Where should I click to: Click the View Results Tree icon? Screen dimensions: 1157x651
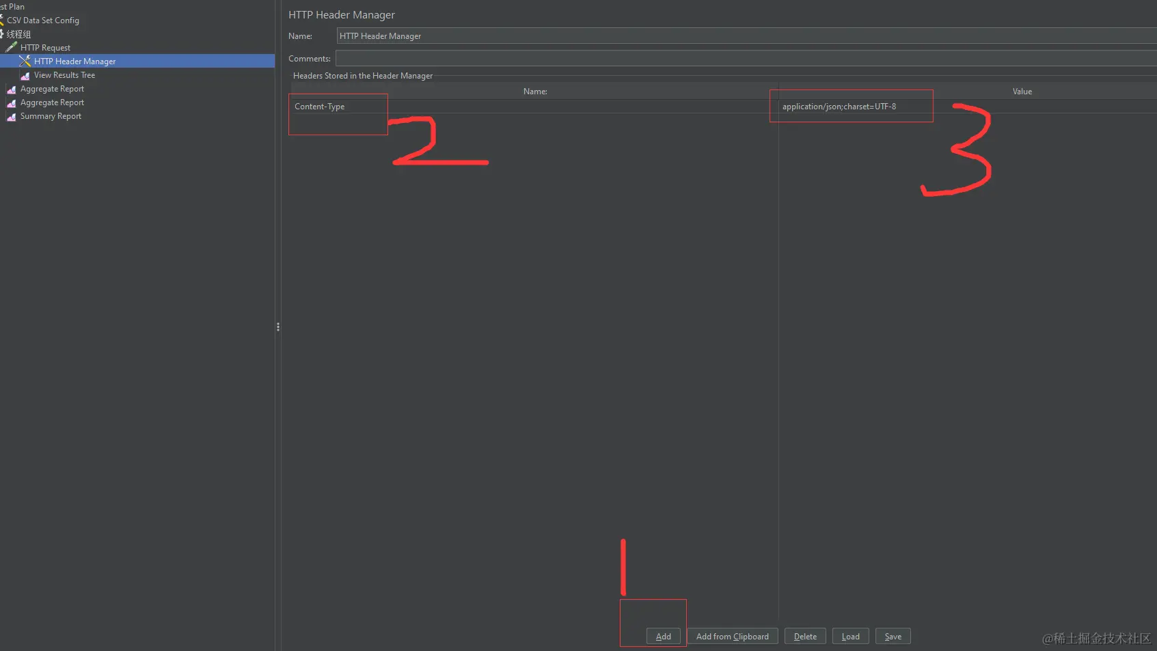click(x=25, y=75)
